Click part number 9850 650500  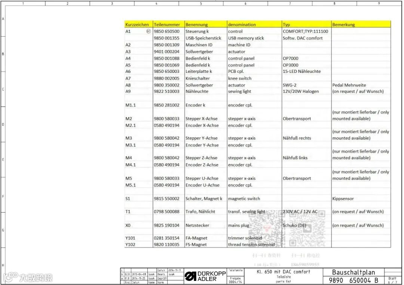tap(166, 31)
